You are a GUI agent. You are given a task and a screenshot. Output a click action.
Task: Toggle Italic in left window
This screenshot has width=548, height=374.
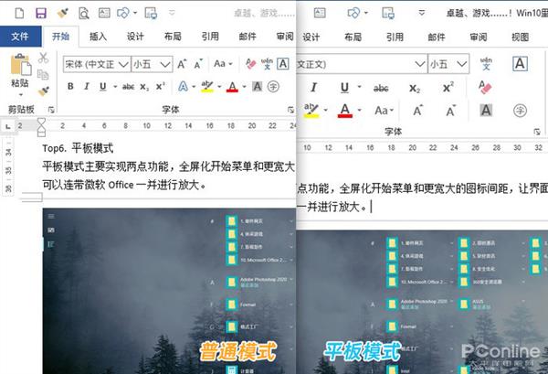pyautogui.click(x=87, y=87)
